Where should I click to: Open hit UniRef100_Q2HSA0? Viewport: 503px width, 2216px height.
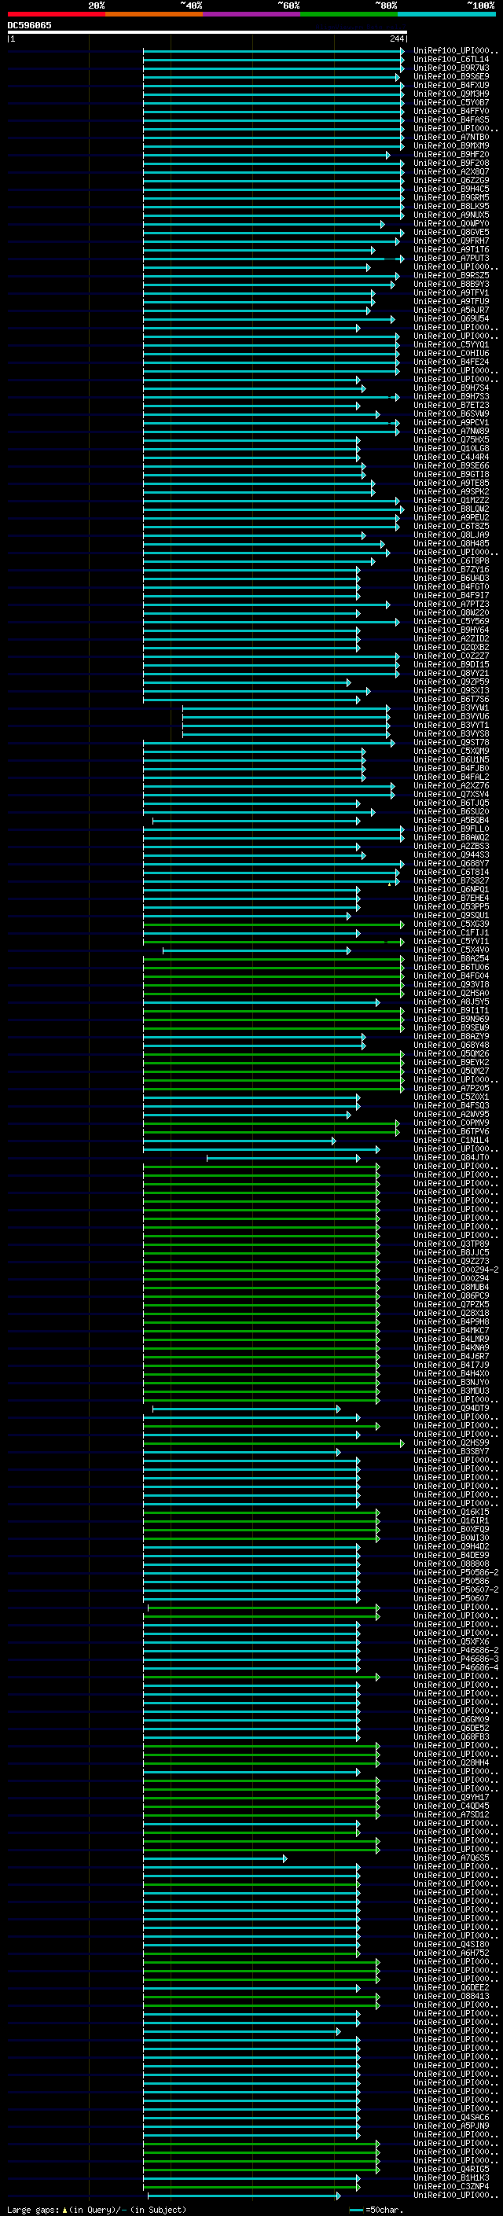pos(451,993)
